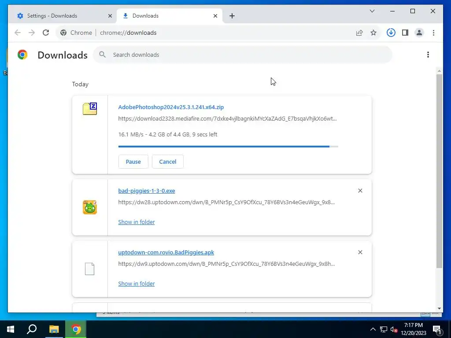Open bad-piggies-1-3-0.exe file link

pyautogui.click(x=147, y=191)
